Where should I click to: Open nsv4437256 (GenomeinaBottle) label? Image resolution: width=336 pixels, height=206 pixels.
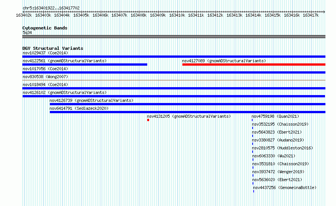point(285,188)
